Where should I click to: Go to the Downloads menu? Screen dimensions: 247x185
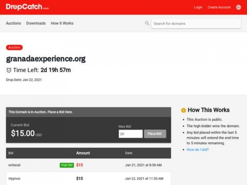pyautogui.click(x=36, y=23)
